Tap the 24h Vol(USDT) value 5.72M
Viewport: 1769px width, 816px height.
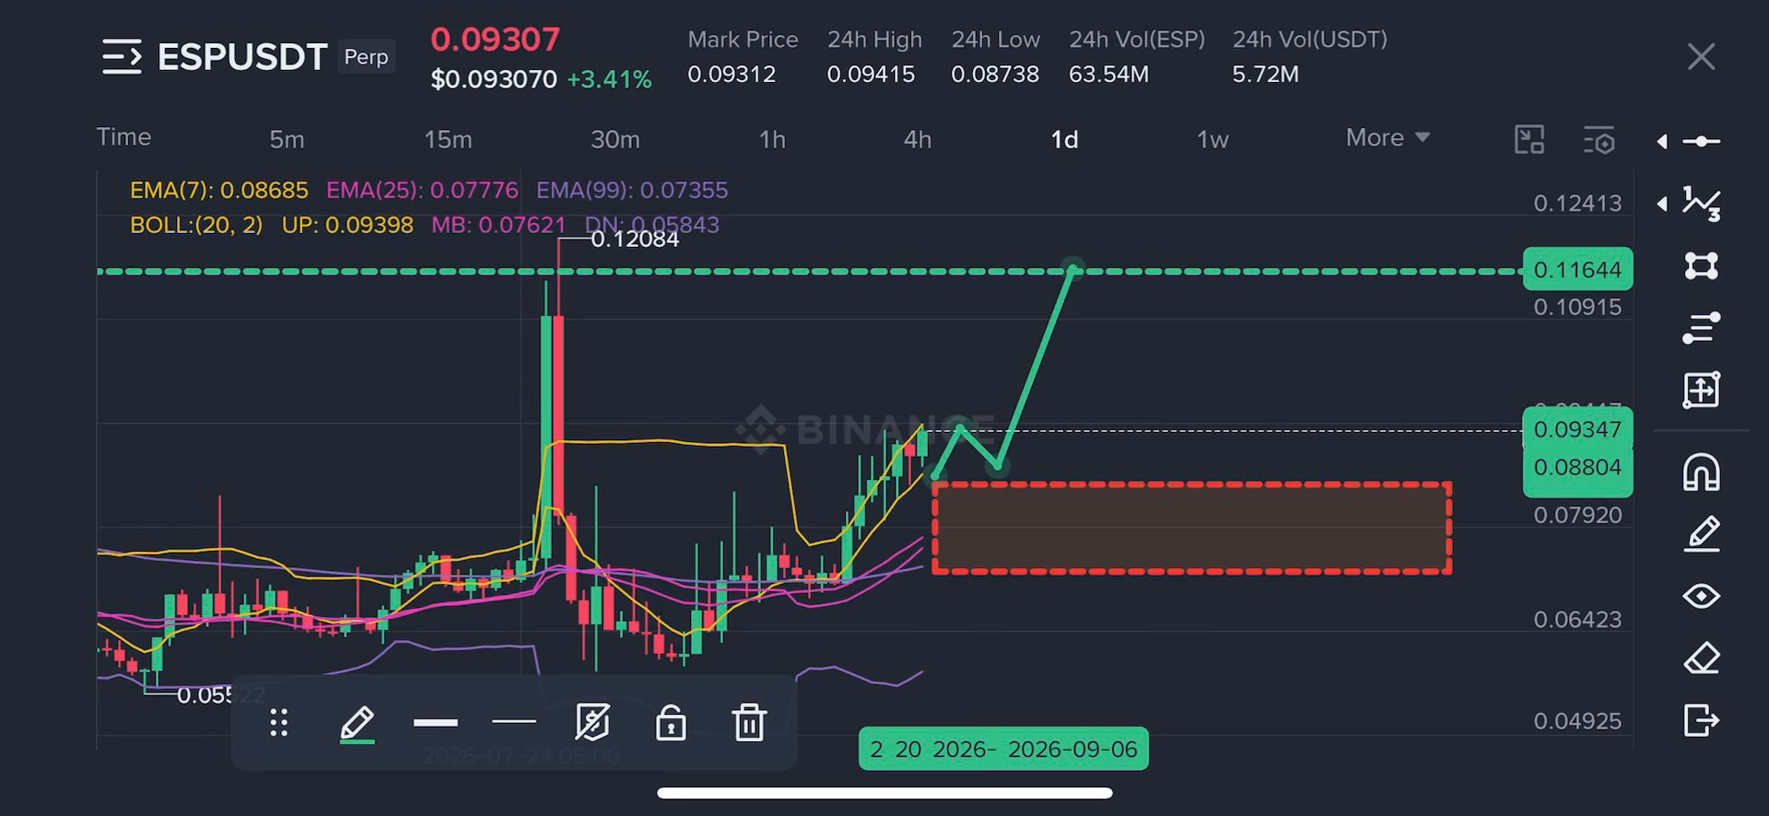pyautogui.click(x=1265, y=74)
